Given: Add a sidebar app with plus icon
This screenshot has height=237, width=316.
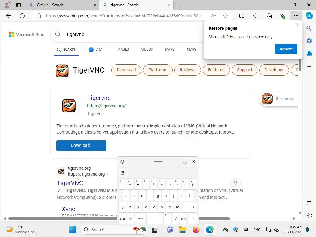Looking at the screenshot, I should [309, 67].
